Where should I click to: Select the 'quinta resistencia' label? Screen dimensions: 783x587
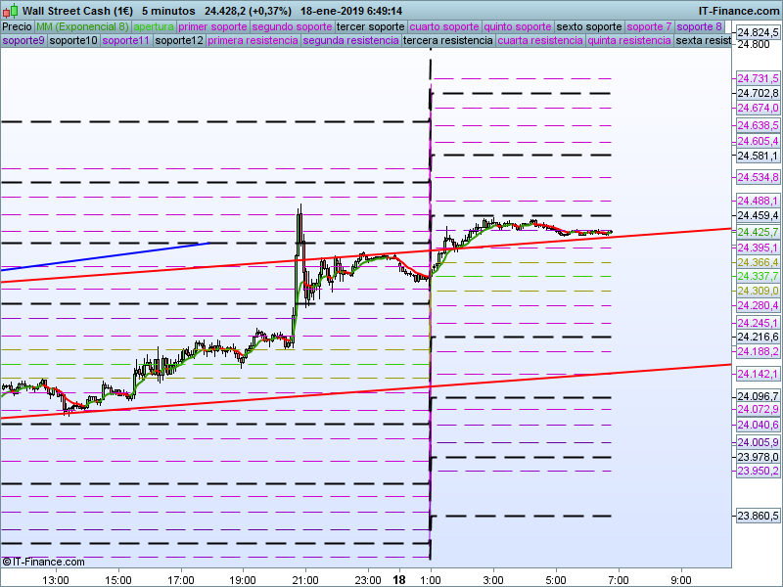pos(629,40)
